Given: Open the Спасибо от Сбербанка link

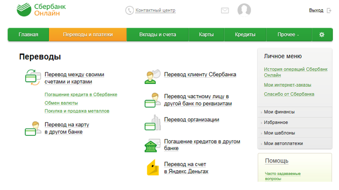Looking at the screenshot, I should coord(289,95).
